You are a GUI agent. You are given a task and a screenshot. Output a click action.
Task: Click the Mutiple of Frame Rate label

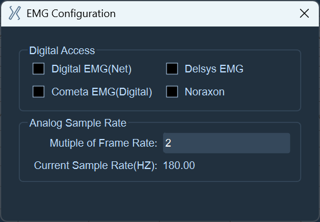[x=104, y=143]
